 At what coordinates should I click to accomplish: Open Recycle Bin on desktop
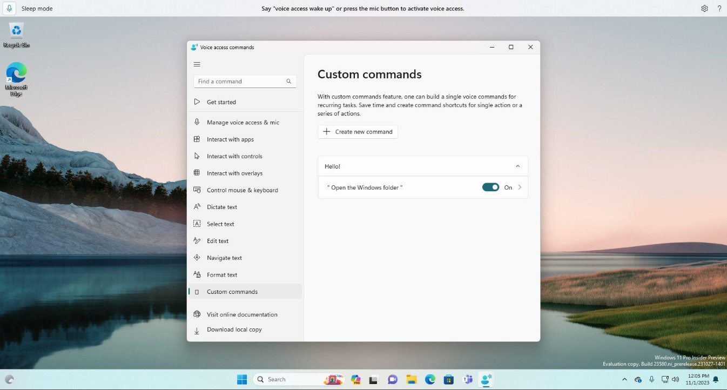click(16, 35)
